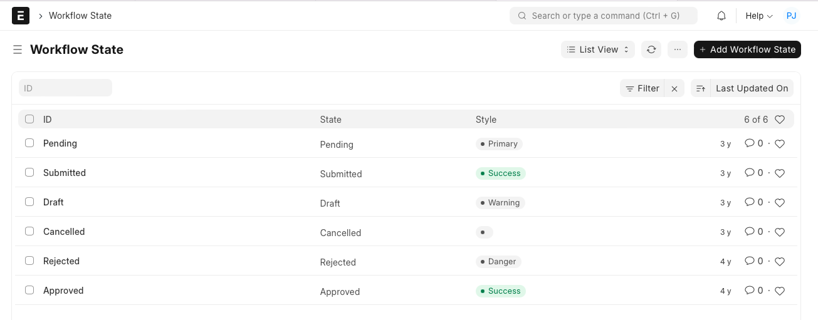Open the Approved workflow state record
Screen dimensions: 818x320
[x=63, y=291]
